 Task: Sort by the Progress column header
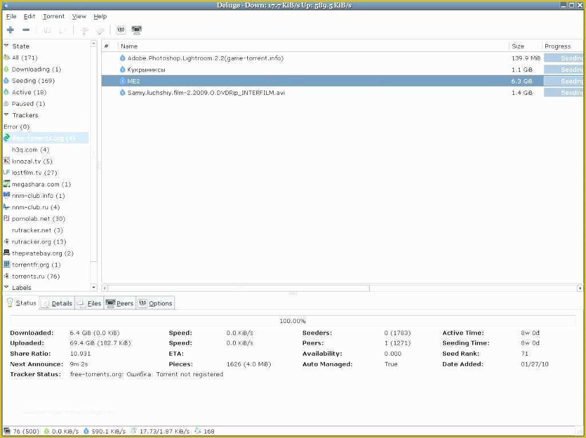pyautogui.click(x=563, y=46)
